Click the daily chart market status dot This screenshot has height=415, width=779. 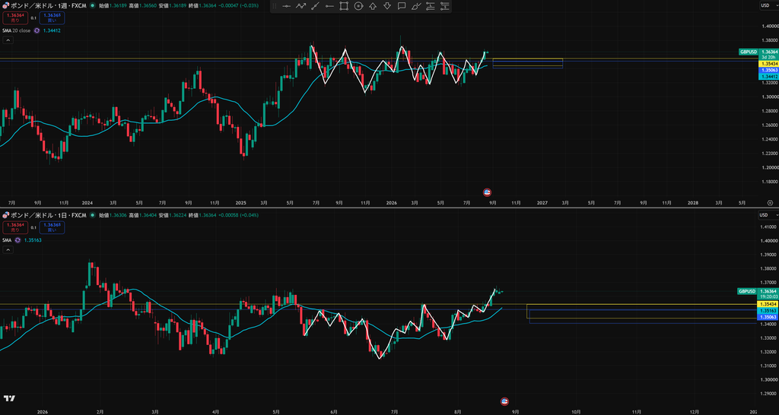(92, 215)
